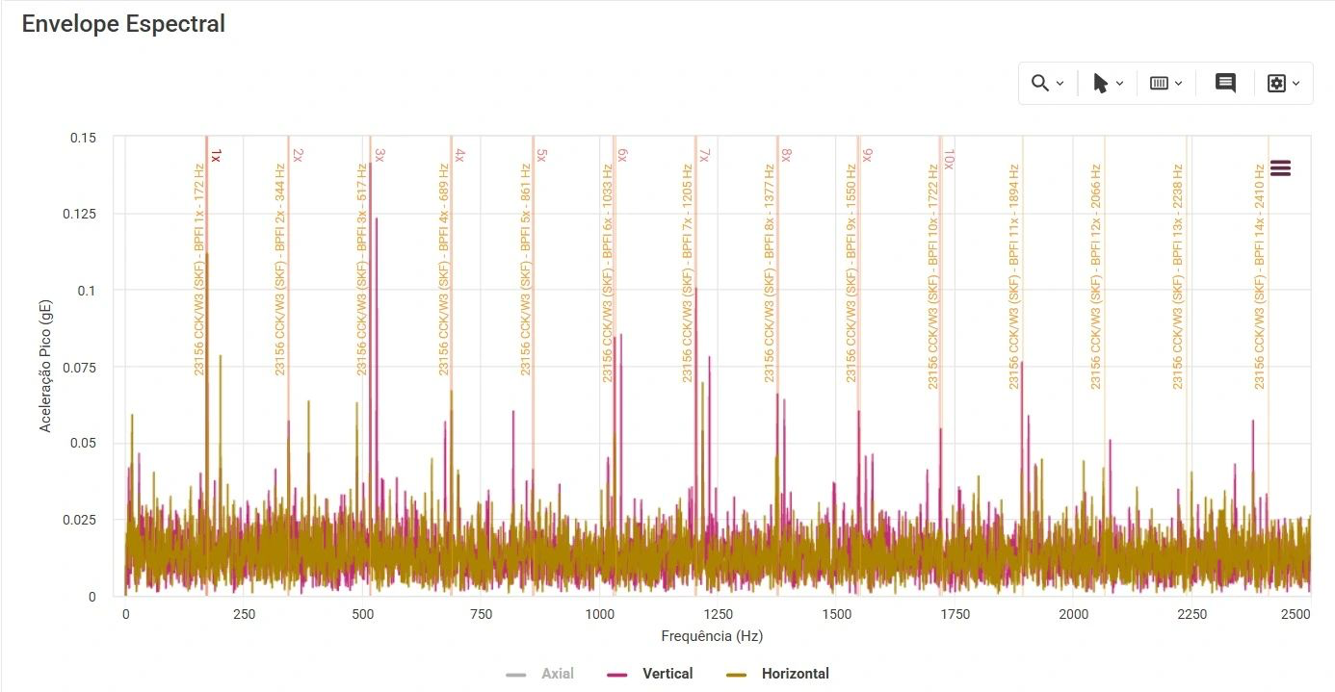Click the 0.1 acceleration axis tick

click(87, 291)
